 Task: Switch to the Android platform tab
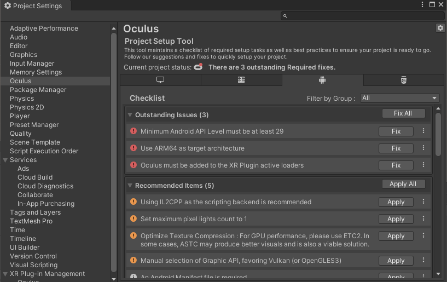pos(322,80)
